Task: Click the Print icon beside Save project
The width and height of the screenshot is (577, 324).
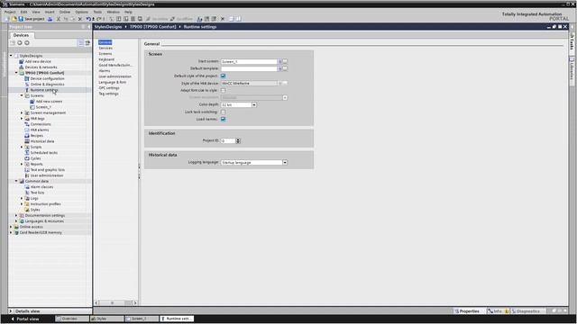Action: point(50,19)
